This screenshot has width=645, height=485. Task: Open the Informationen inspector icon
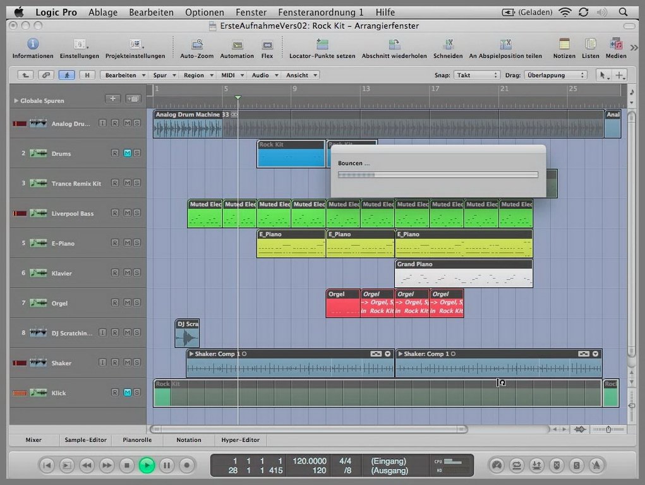click(33, 44)
